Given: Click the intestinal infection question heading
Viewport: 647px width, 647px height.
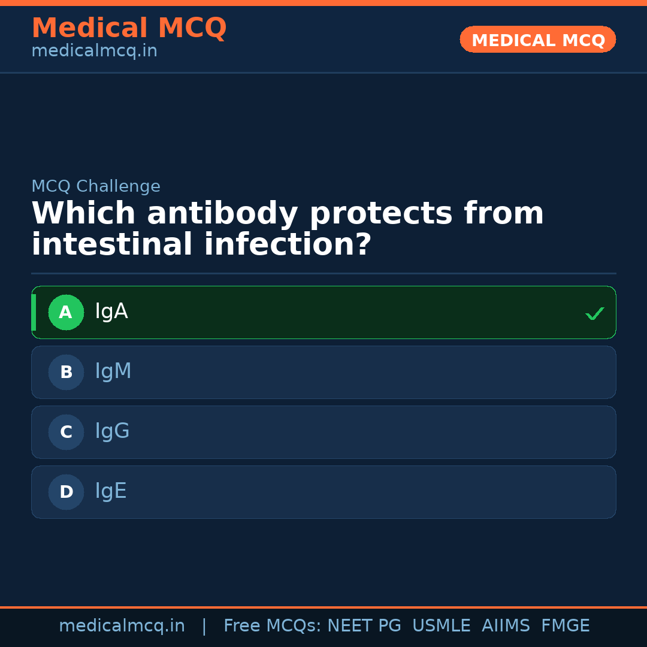Looking at the screenshot, I should tap(288, 229).
